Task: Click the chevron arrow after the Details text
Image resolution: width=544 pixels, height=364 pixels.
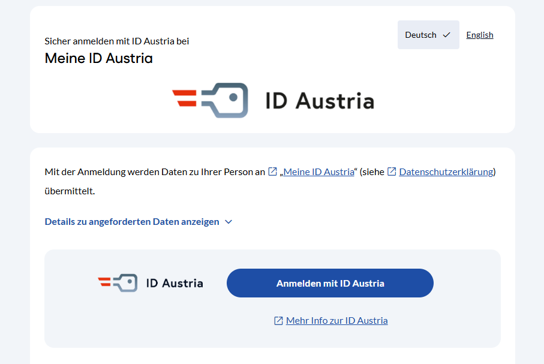Action: 229,222
